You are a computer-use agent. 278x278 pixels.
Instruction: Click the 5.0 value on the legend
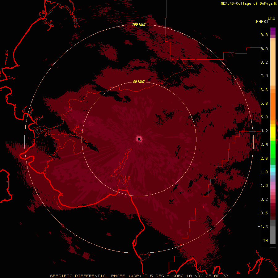coord(264,117)
